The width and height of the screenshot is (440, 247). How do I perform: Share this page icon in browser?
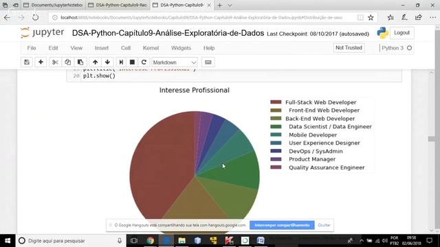pyautogui.click(x=419, y=18)
